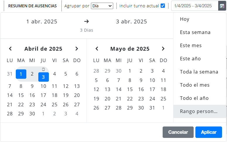Apply the selected date range
The image size is (227, 142).
click(x=209, y=132)
